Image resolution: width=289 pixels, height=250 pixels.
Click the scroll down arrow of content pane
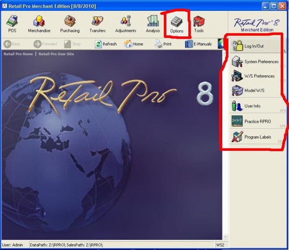coord(225,236)
